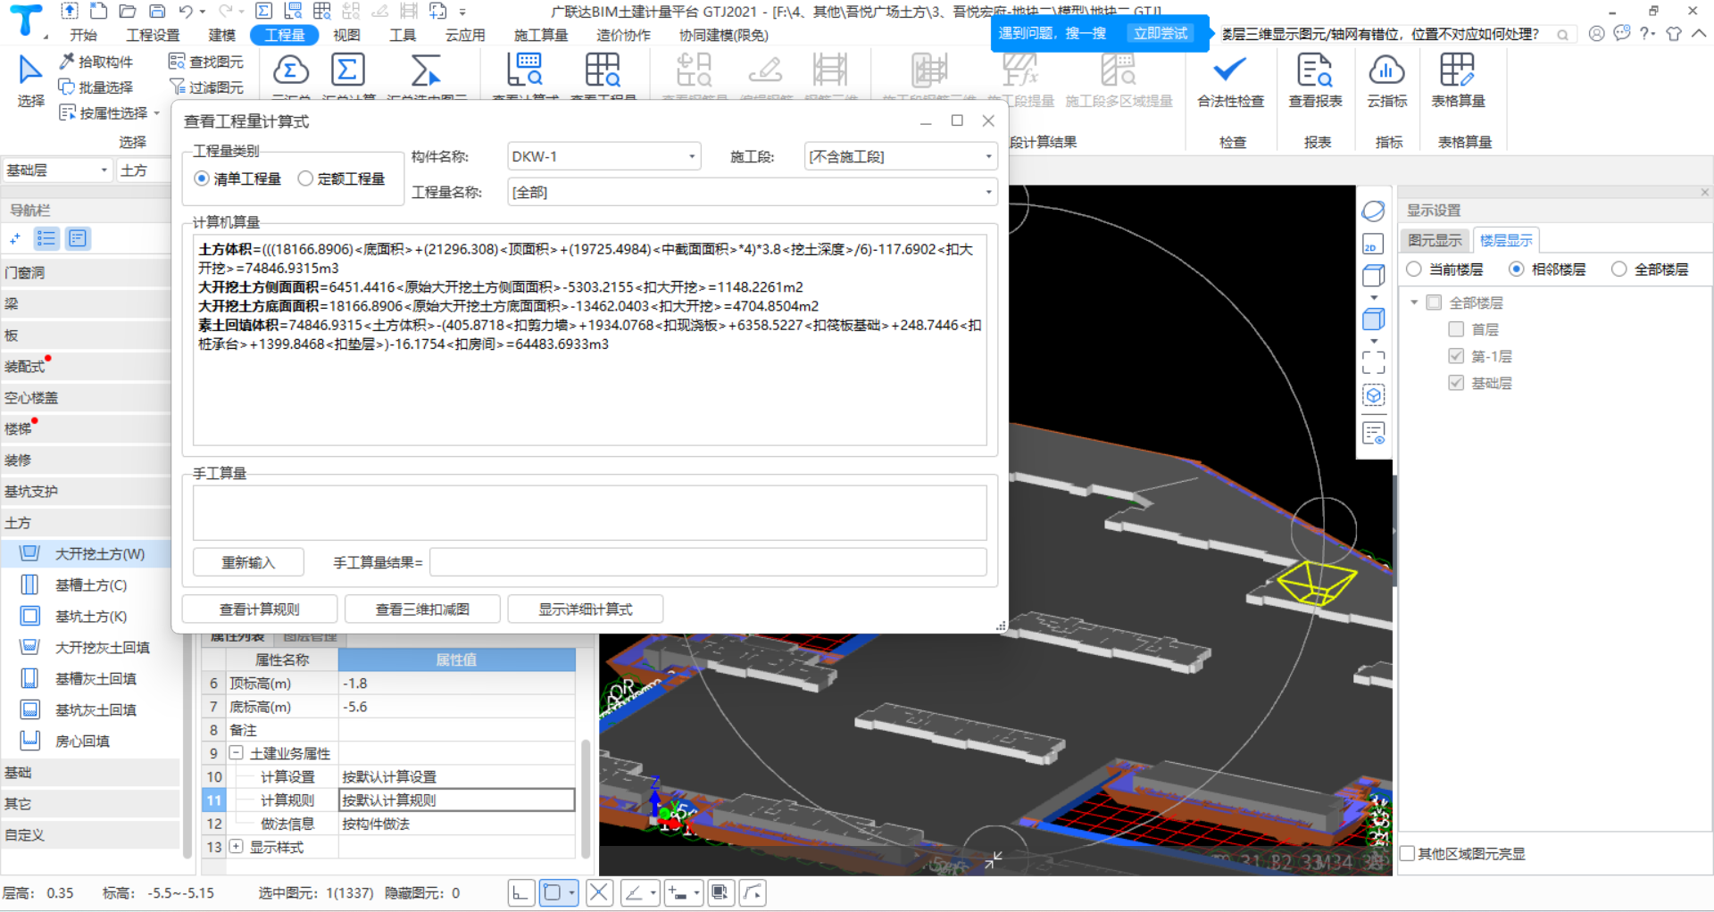
Task: Click the orthogonal mode icon in status bar
Action: pyautogui.click(x=520, y=892)
